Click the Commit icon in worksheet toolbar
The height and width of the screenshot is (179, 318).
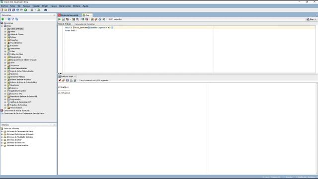click(83, 19)
